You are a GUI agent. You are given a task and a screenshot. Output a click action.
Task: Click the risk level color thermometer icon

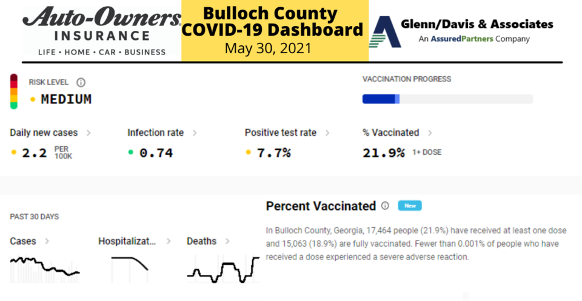point(14,91)
